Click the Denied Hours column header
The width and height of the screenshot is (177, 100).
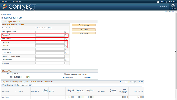138,91
